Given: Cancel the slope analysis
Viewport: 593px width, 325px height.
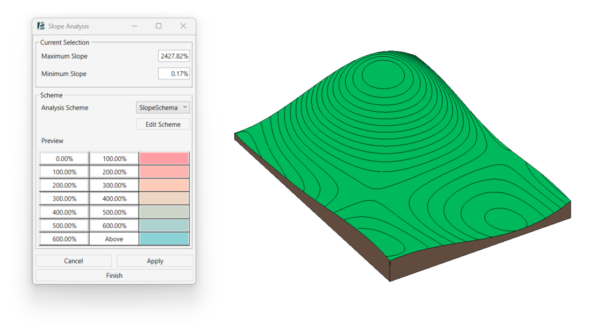Looking at the screenshot, I should [74, 261].
